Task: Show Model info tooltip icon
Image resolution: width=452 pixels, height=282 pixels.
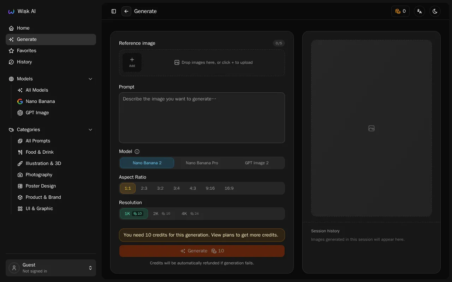Action: pos(137,152)
